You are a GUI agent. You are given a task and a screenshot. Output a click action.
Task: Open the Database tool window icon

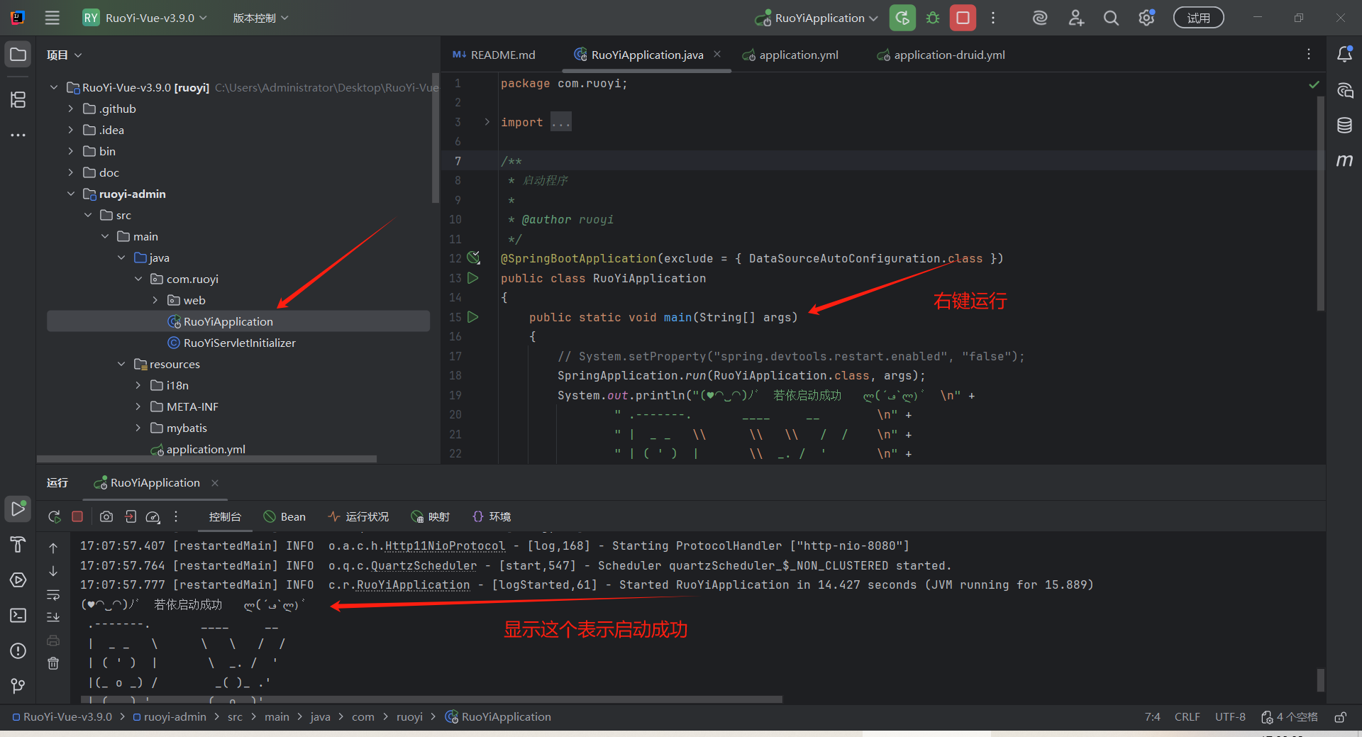[1344, 126]
